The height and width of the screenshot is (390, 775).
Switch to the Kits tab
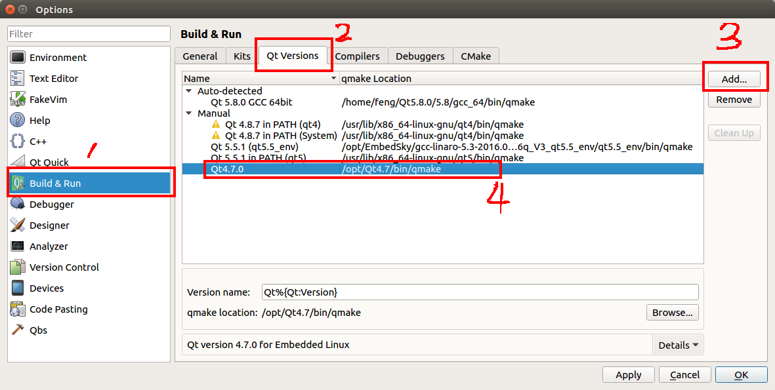240,56
